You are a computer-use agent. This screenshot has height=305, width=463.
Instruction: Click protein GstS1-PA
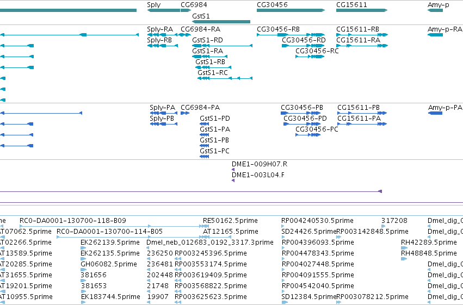215,129
